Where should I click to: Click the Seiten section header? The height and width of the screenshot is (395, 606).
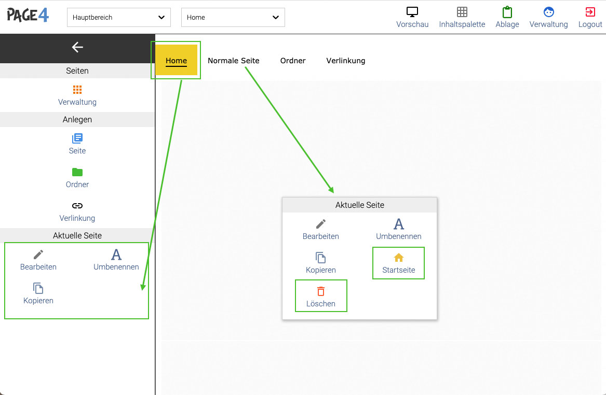click(x=77, y=70)
